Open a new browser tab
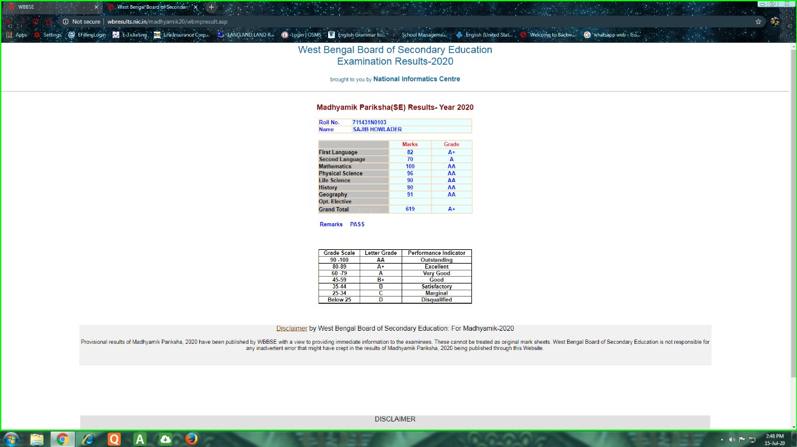Image resolution: width=797 pixels, height=447 pixels. pos(211,7)
